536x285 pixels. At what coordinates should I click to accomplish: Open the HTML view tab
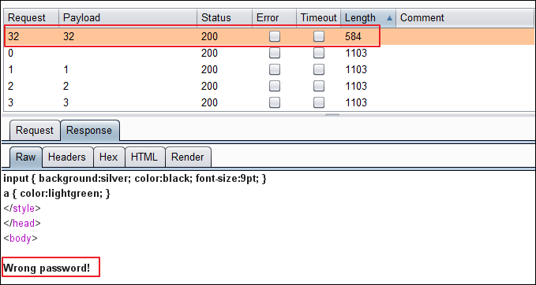(x=144, y=157)
